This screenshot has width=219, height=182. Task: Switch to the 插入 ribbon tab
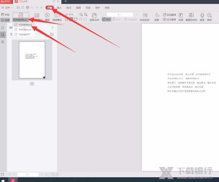[59, 7]
